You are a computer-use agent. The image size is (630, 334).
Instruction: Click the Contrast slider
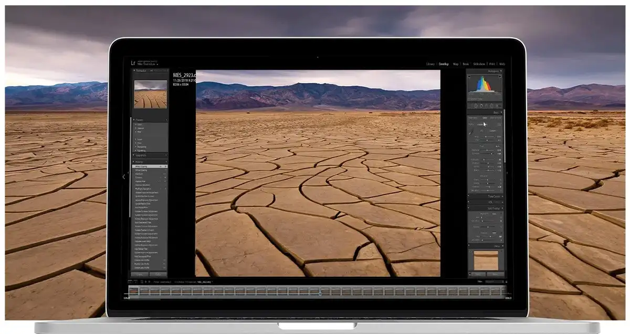point(486,154)
